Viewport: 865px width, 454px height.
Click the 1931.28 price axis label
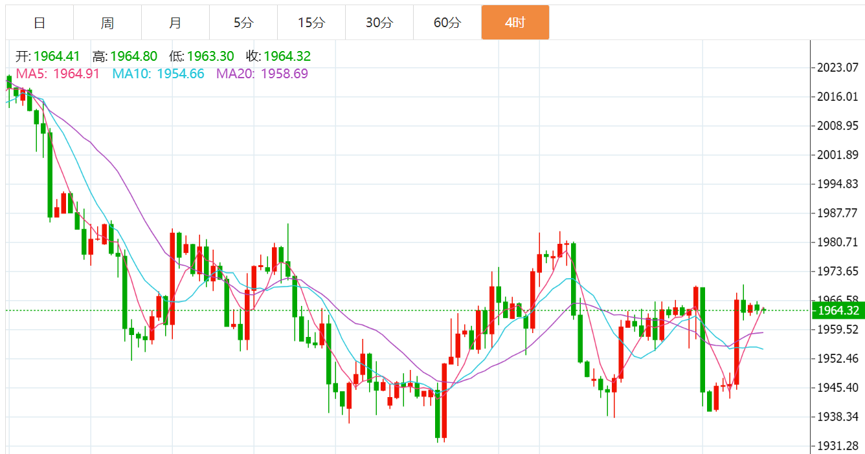click(x=838, y=446)
